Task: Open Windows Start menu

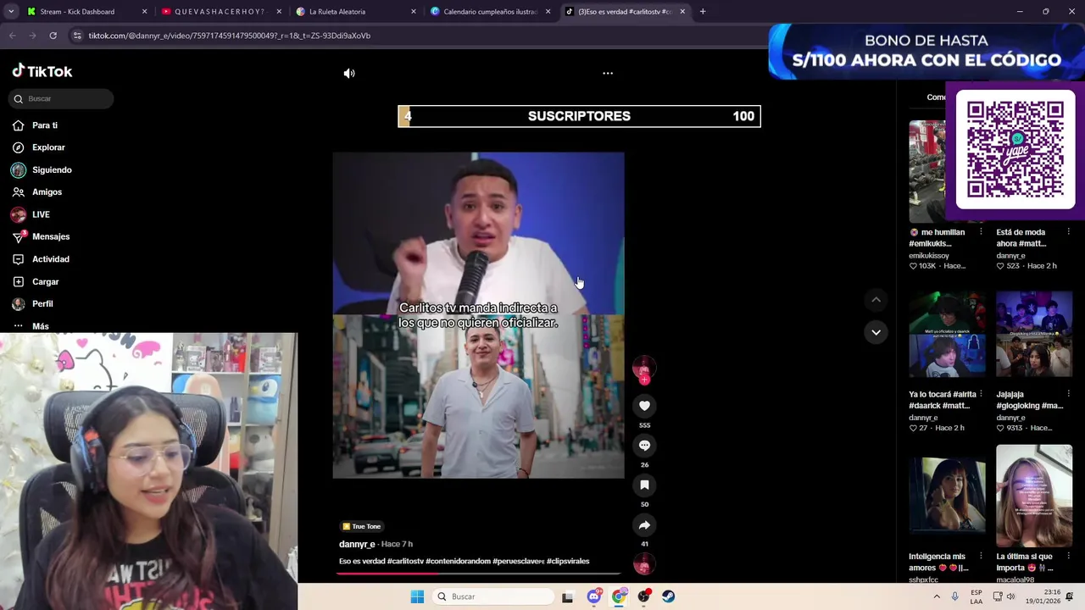Action: (417, 596)
